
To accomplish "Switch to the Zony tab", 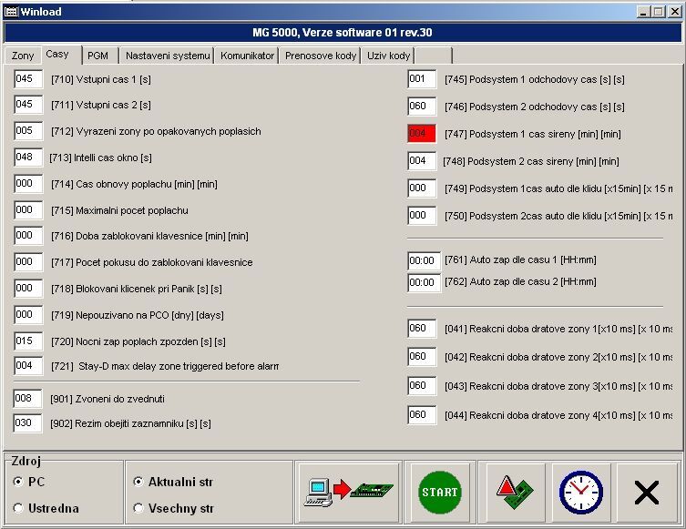I will [x=23, y=56].
